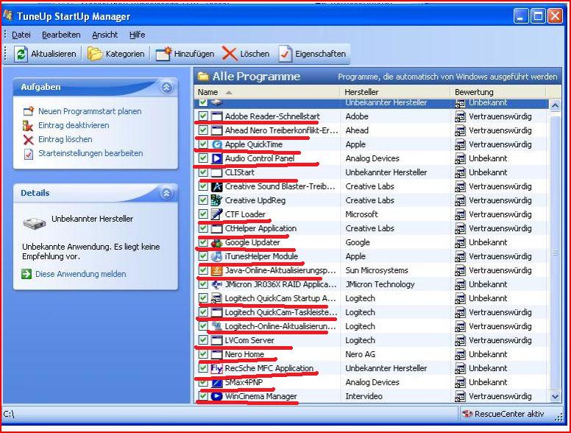The image size is (571, 433).
Task: Click the JMicron RAID application icon
Action: point(216,284)
